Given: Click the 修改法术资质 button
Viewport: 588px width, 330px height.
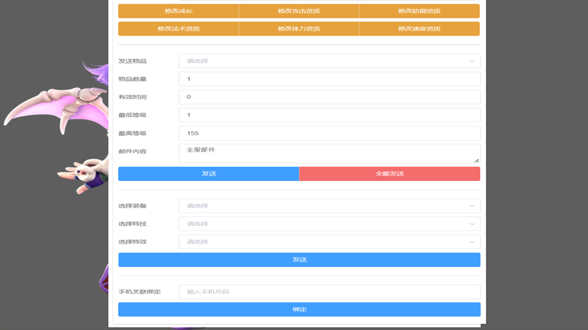Looking at the screenshot, I should (x=178, y=29).
